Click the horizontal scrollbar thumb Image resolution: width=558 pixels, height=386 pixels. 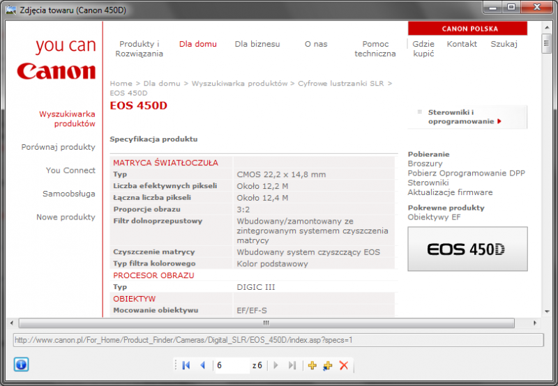[x=266, y=323]
